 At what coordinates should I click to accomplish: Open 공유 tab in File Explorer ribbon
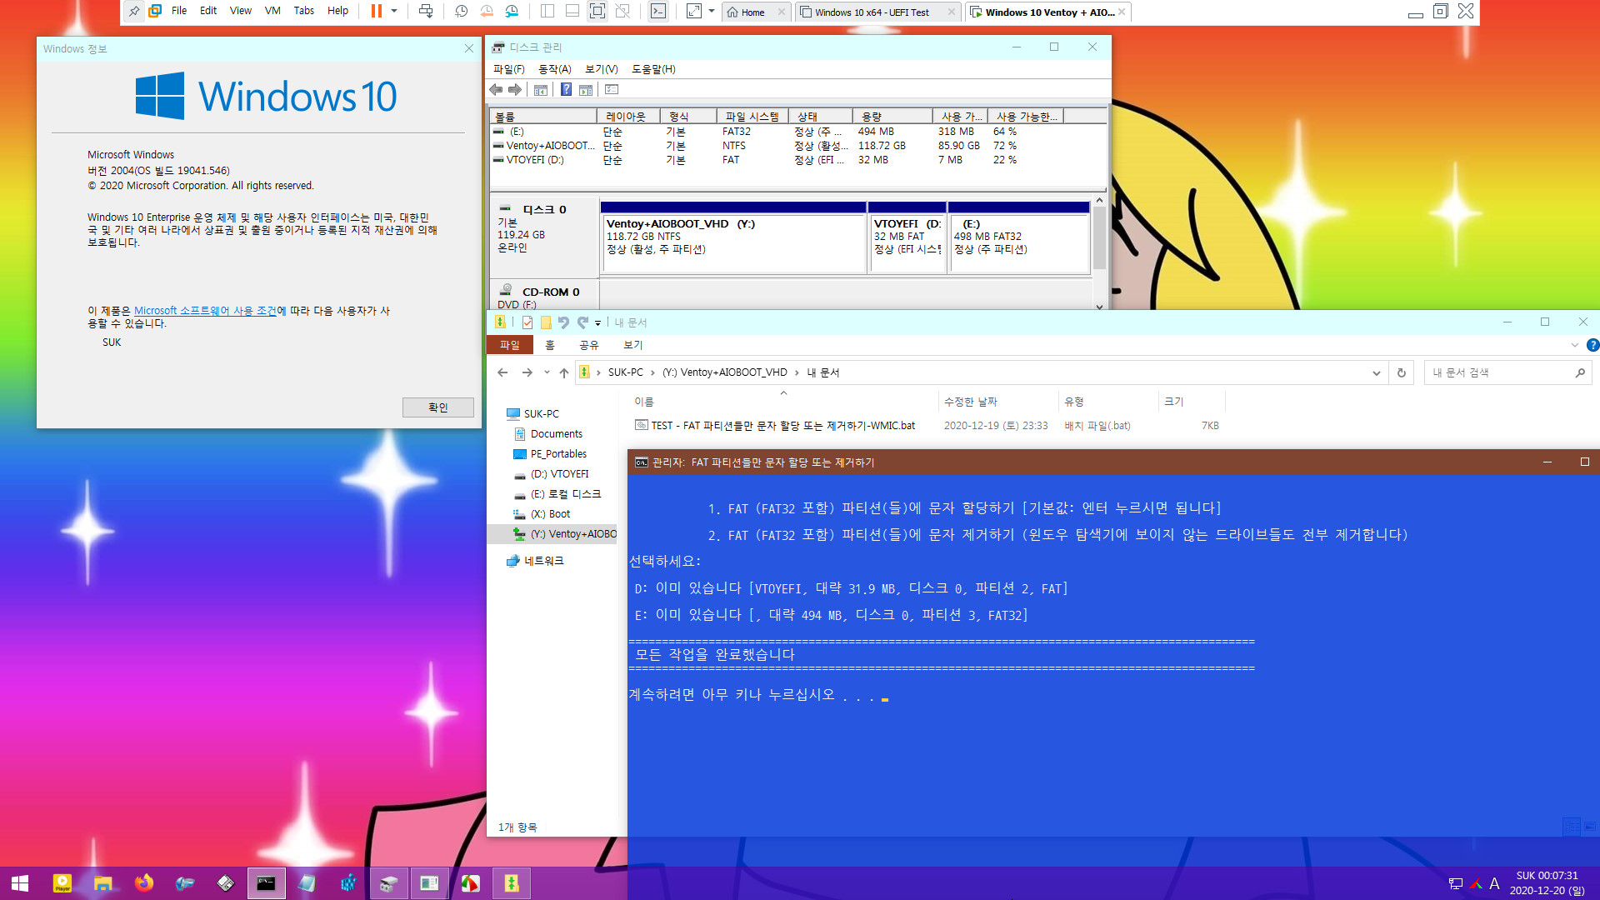click(589, 345)
